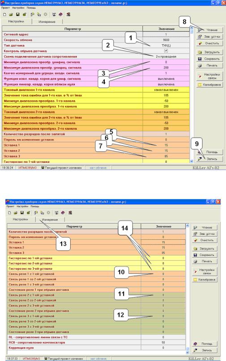Click the write-to-device icon in top window toolbar
Screen dimensions: 226x361
(39, 14)
